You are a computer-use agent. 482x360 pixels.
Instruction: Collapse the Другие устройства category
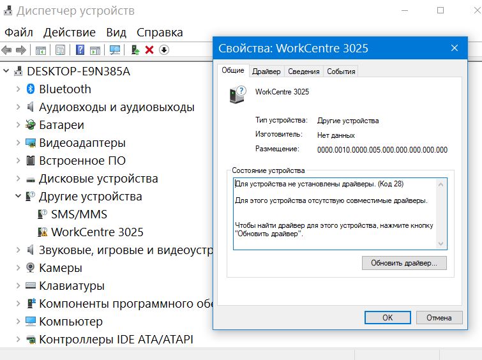[x=18, y=196]
